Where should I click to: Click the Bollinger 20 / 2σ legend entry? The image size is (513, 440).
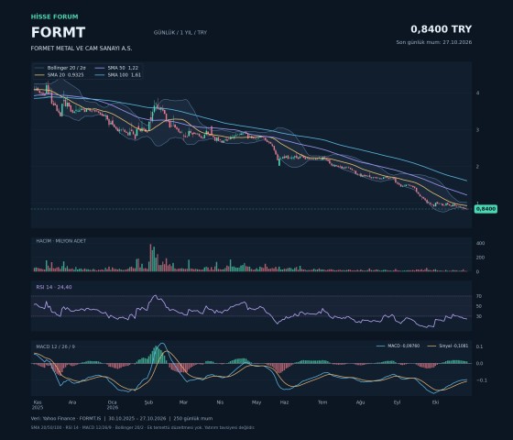point(60,68)
